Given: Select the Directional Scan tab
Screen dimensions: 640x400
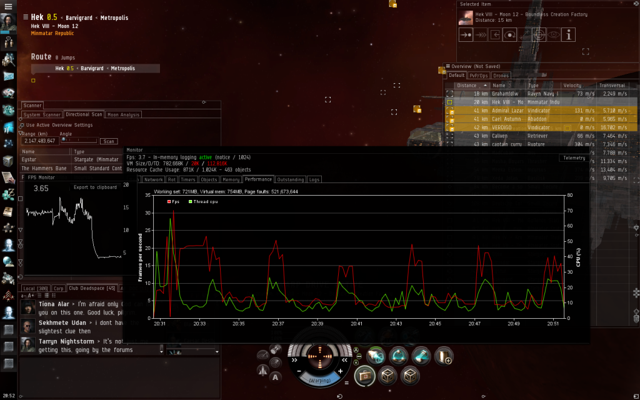Looking at the screenshot, I should 84,114.
